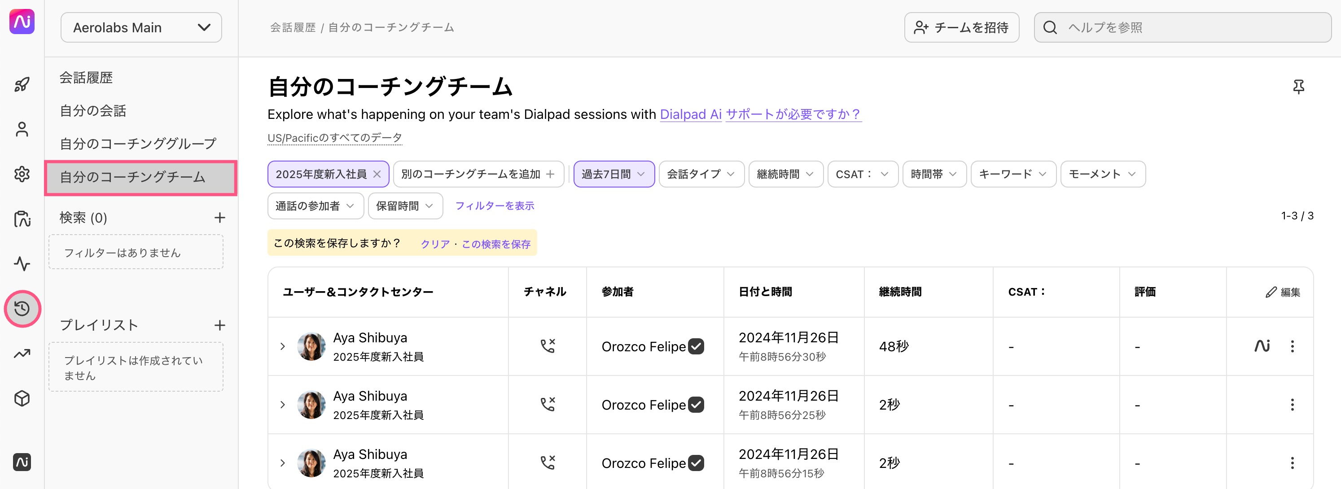Click the チームを招待 button
The width and height of the screenshot is (1341, 489).
(961, 27)
